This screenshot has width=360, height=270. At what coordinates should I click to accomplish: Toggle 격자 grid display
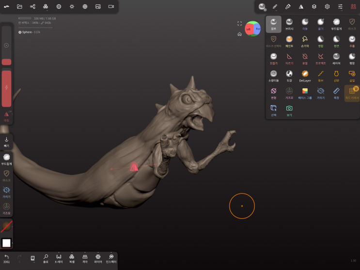pyautogui.click(x=85, y=258)
